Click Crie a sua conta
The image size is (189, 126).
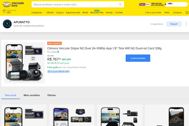click(153, 13)
